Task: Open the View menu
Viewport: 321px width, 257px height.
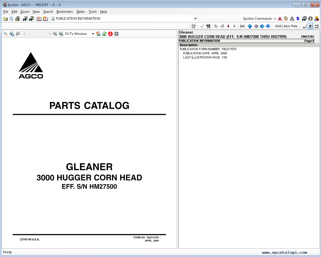Action: point(36,12)
